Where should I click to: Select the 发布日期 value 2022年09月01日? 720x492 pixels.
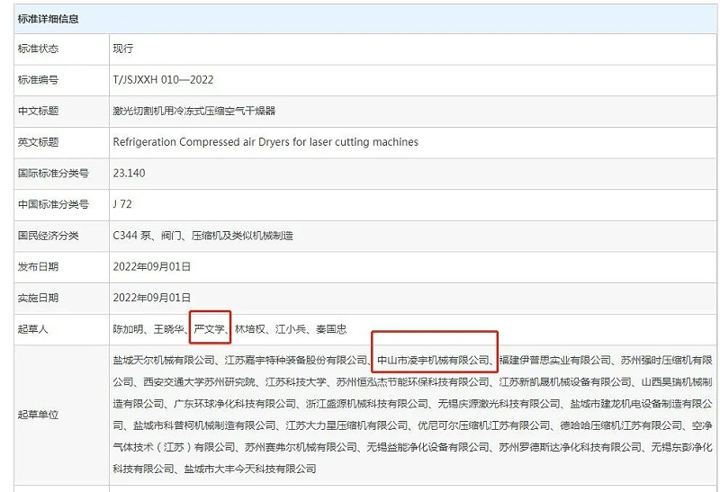tap(151, 266)
